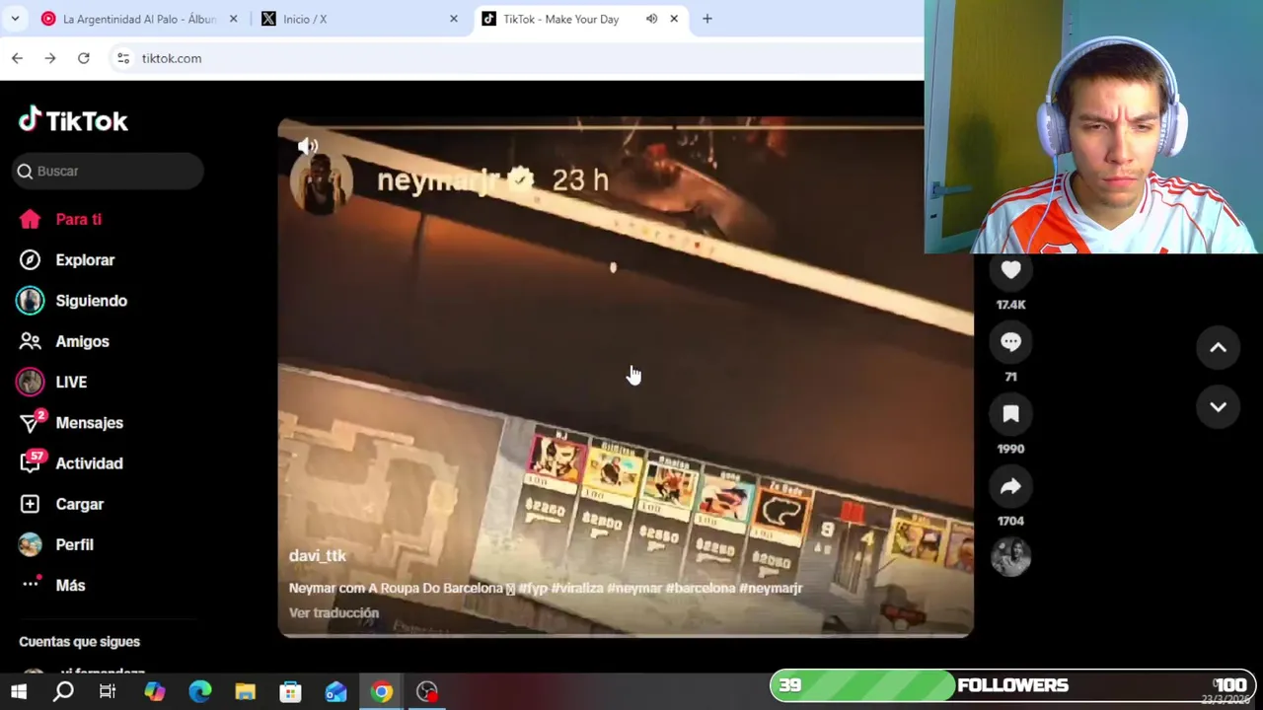Go to next video down arrow
Viewport: 1263px width, 710px height.
pyautogui.click(x=1218, y=407)
